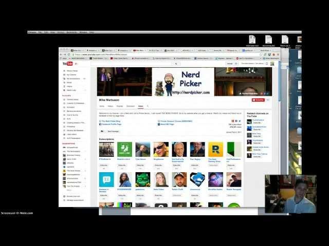Open the channel search icon beside About tab

pos(148,106)
